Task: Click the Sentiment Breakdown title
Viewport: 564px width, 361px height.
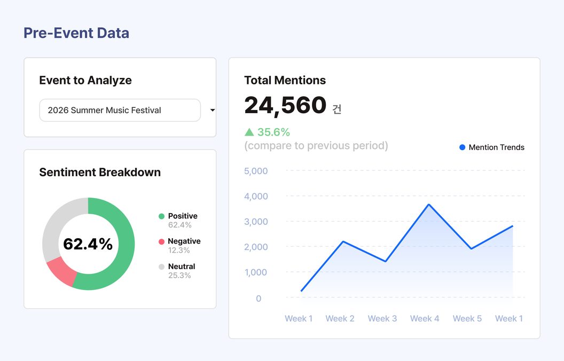Action: tap(100, 172)
